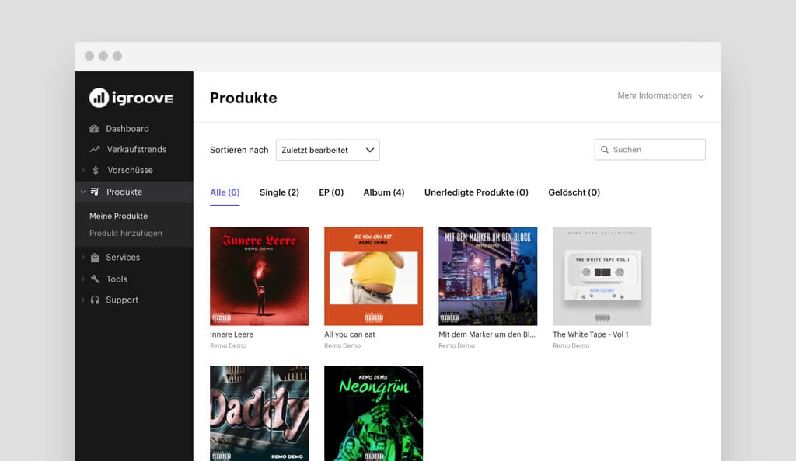Expand the Support sidebar section
This screenshot has height=461, width=796.
coord(83,300)
